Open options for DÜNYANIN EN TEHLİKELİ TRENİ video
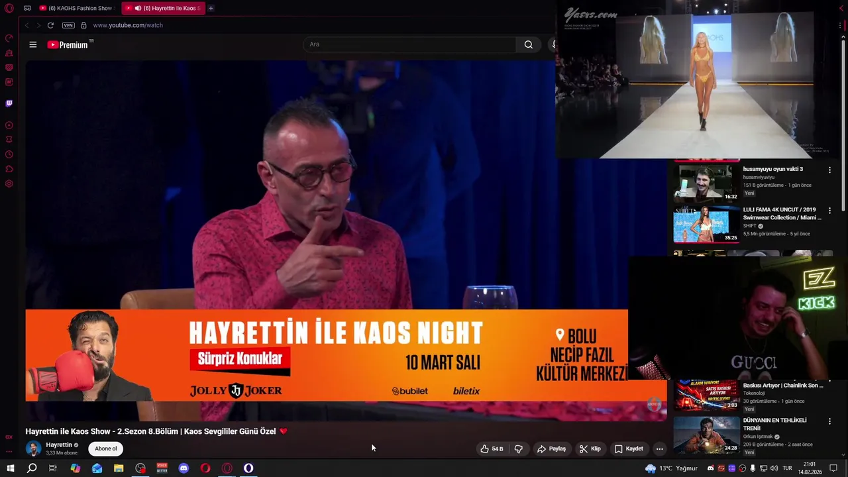The height and width of the screenshot is (477, 848). point(829,421)
